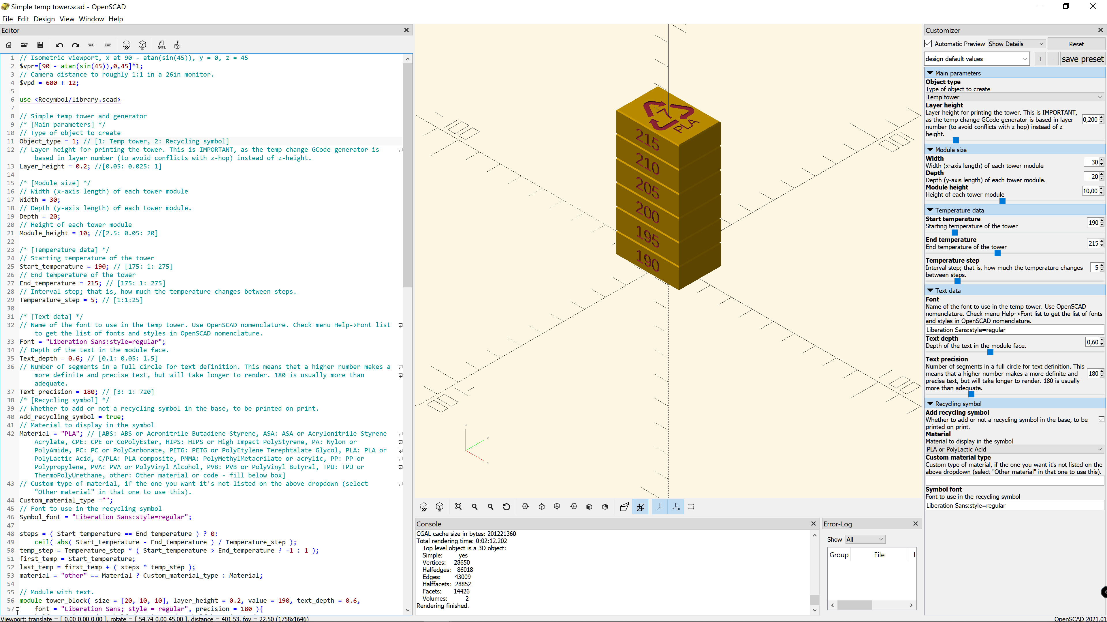
Task: Toggle orthogonal projection in the viewport
Action: click(x=640, y=507)
